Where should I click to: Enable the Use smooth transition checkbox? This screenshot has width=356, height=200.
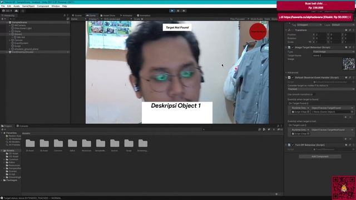[314, 94]
